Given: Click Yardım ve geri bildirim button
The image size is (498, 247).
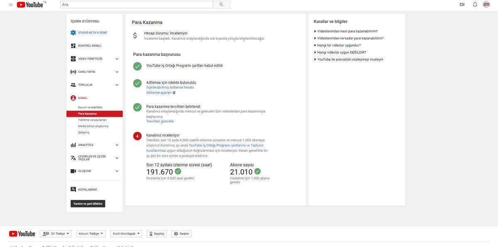Looking at the screenshot, I should pos(88,204).
